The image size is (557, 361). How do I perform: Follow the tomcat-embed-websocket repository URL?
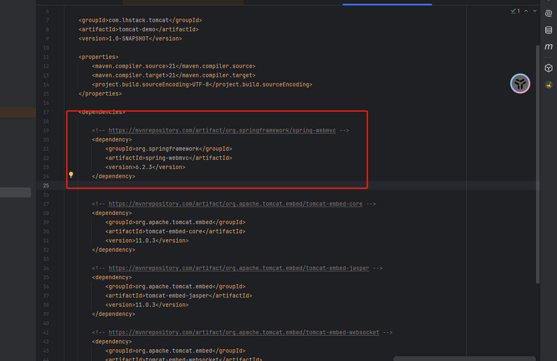[244, 333]
